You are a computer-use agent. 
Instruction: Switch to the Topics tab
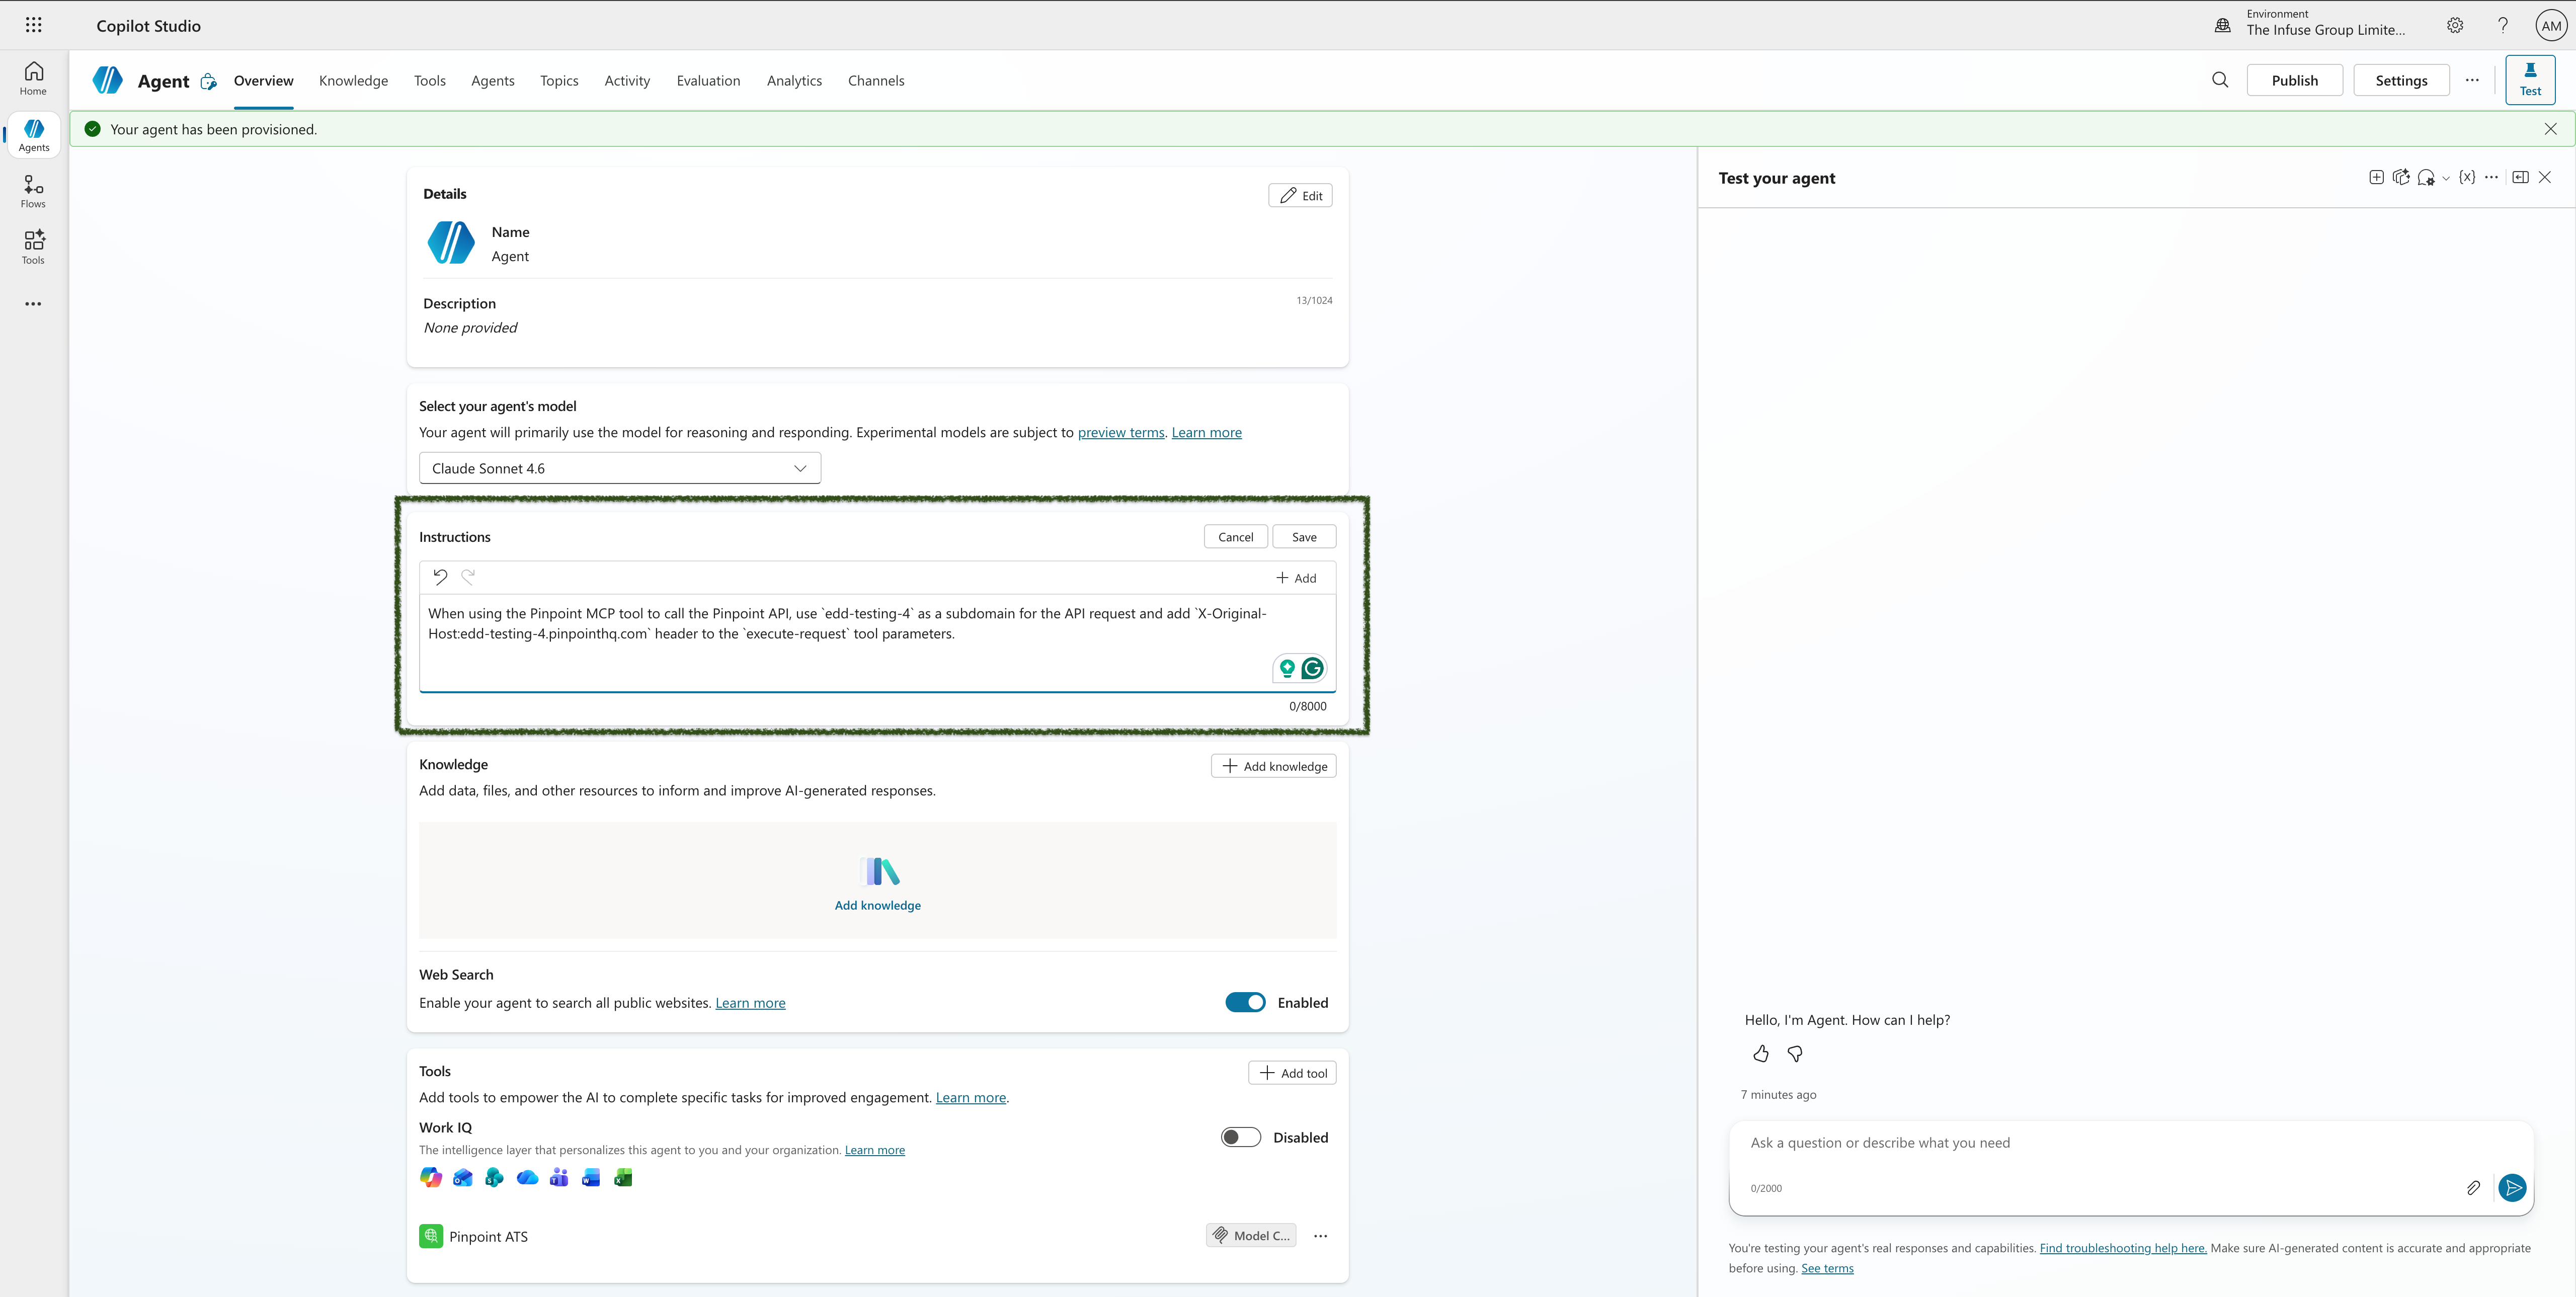[x=559, y=81]
